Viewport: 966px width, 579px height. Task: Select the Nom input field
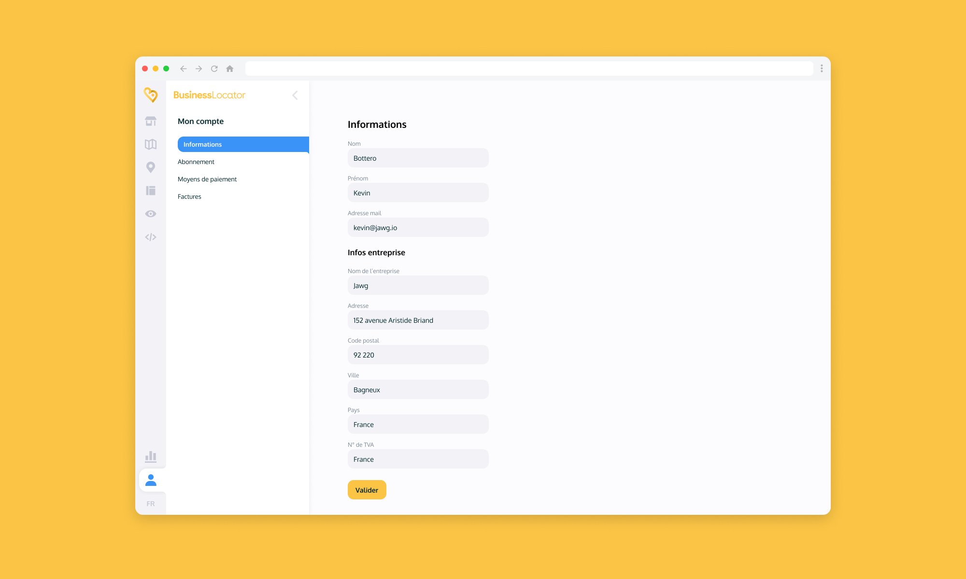point(417,158)
